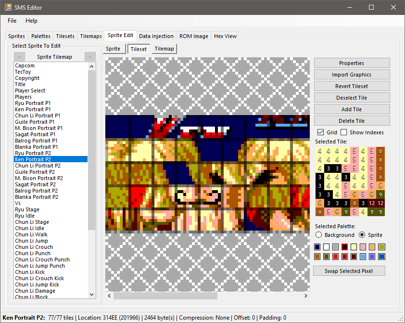Click the Delete Tile button

[352, 121]
